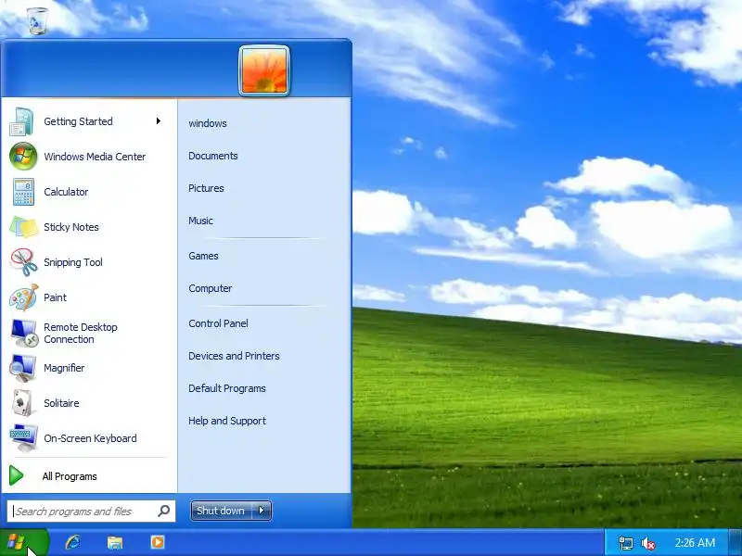Click the green All Programs arrow icon

[16, 476]
